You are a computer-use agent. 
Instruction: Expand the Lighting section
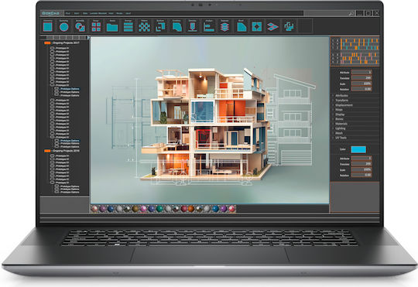point(341,128)
